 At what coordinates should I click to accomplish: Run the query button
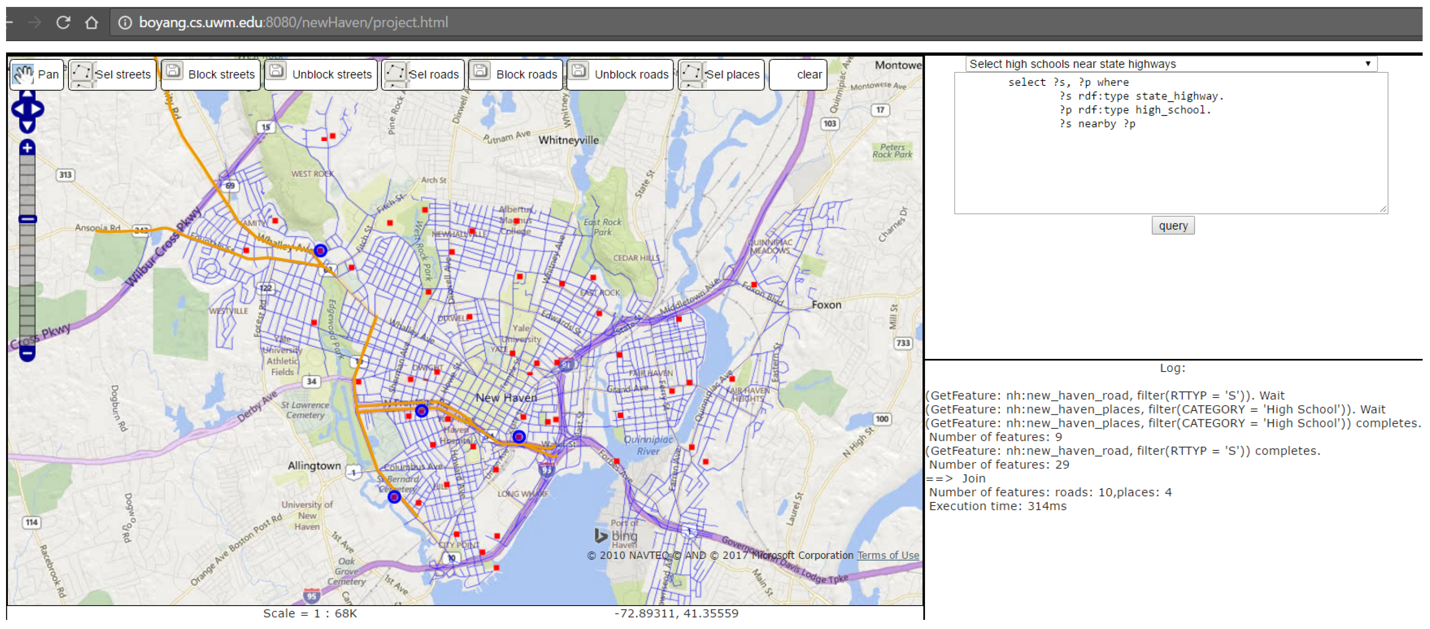(x=1173, y=226)
